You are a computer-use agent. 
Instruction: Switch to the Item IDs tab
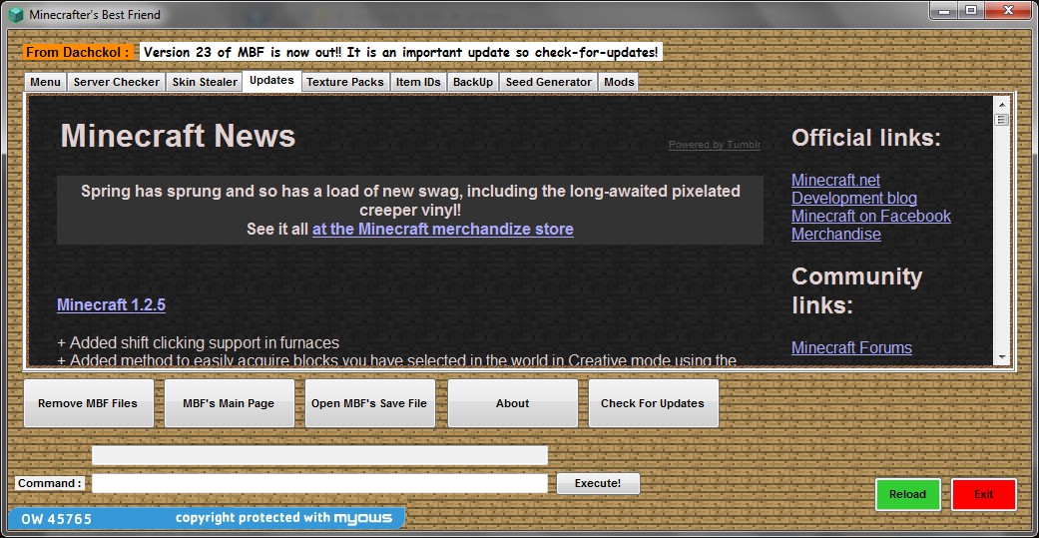(418, 82)
